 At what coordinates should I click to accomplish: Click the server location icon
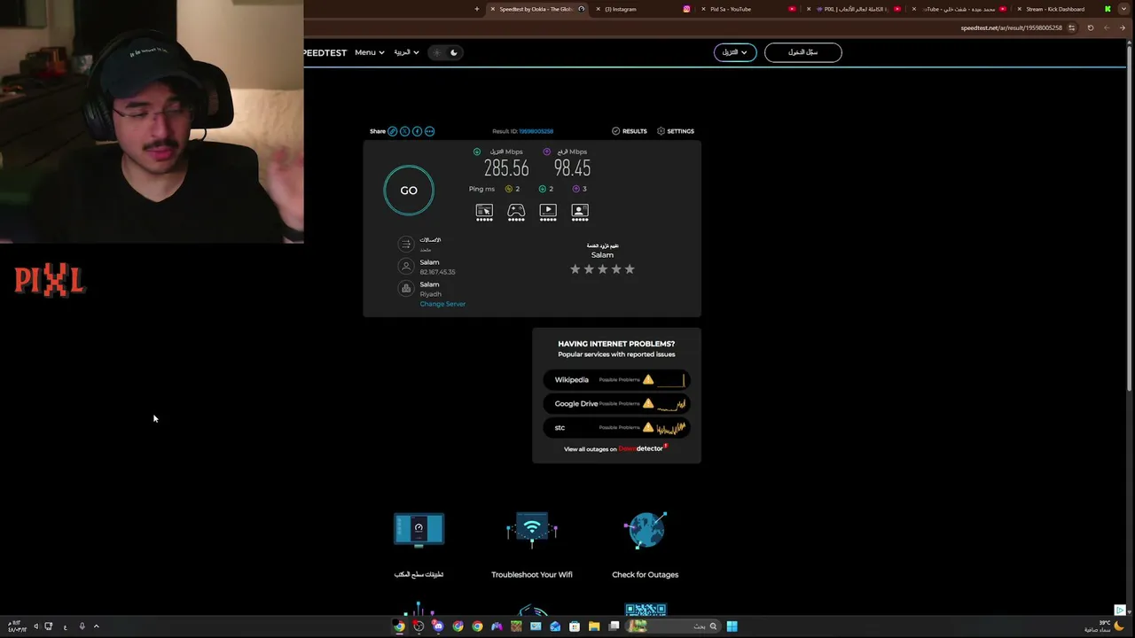pyautogui.click(x=406, y=288)
